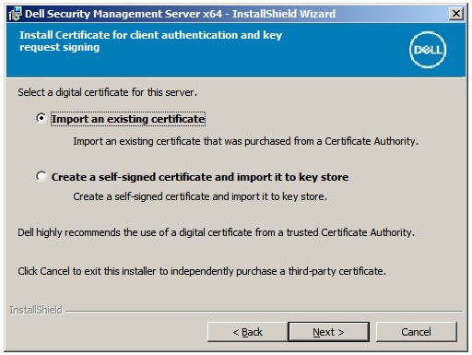Go to the previous step with Back
This screenshot has width=472, height=355.
[248, 332]
